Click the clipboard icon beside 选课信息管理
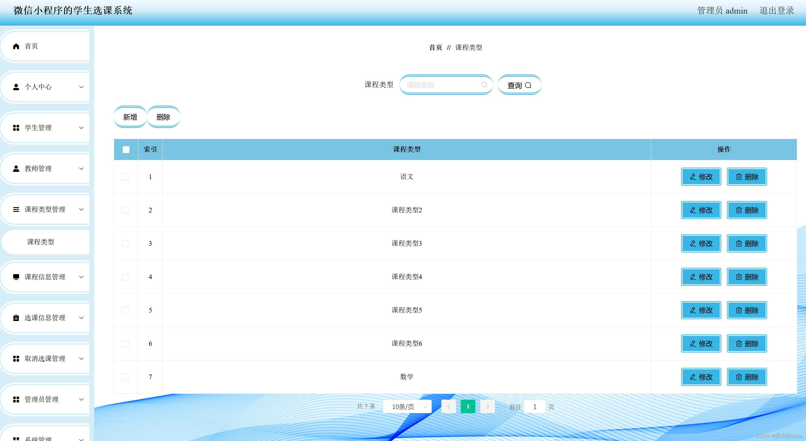The width and height of the screenshot is (806, 441). [16, 318]
